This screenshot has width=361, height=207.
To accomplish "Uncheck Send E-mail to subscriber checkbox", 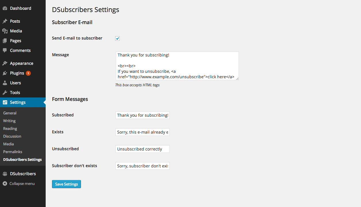I will 117,38.
